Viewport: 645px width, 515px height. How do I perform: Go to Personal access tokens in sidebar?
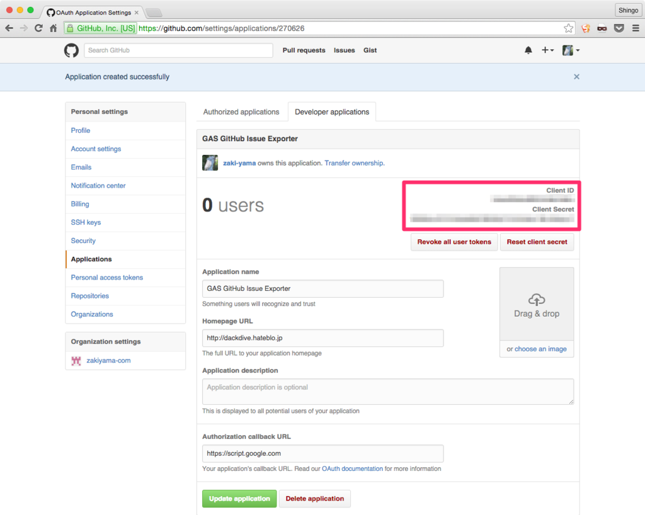point(107,277)
